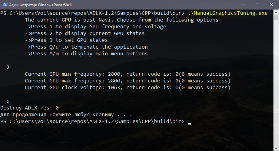
Task: Click the 'Press 3 to set GPU states' line
Action: tap(66, 40)
